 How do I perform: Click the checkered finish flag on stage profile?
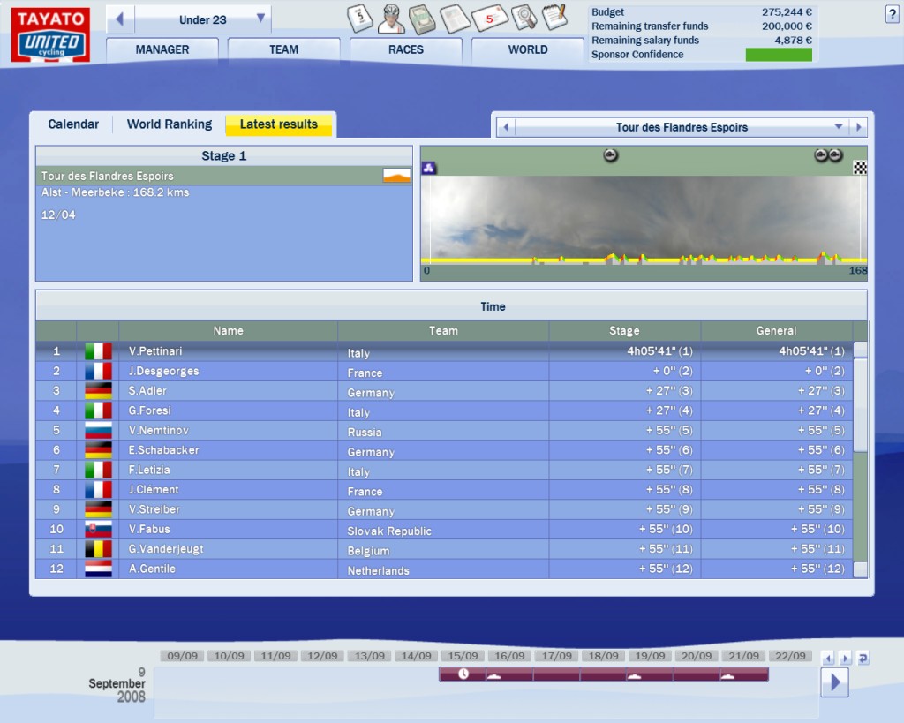click(x=859, y=168)
